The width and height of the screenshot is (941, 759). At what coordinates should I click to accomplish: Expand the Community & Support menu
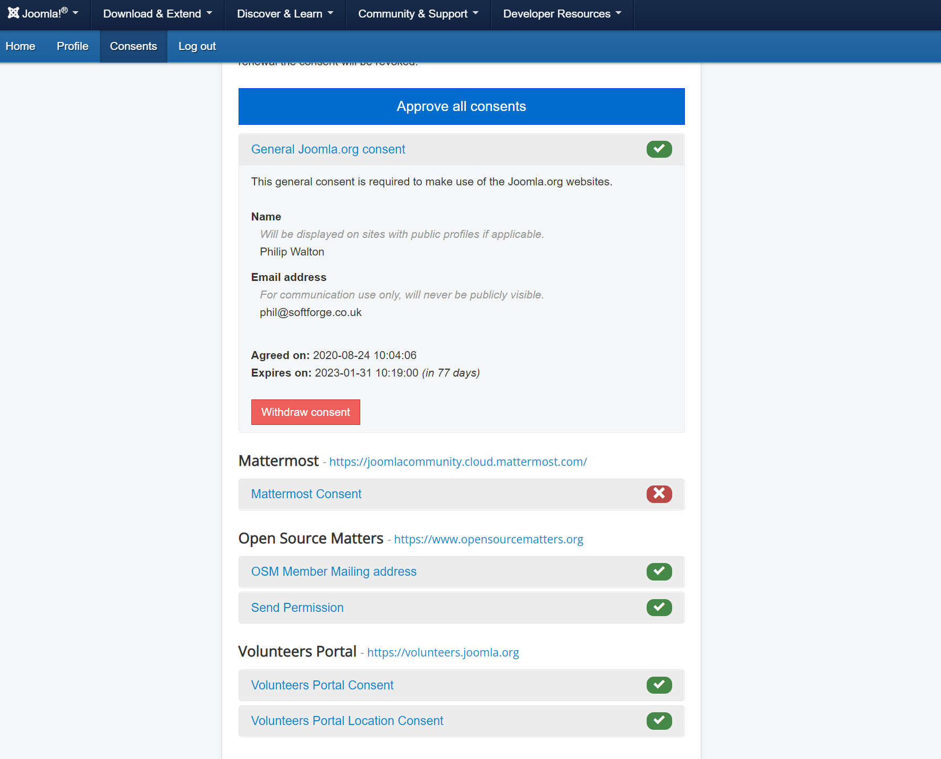[x=418, y=14]
